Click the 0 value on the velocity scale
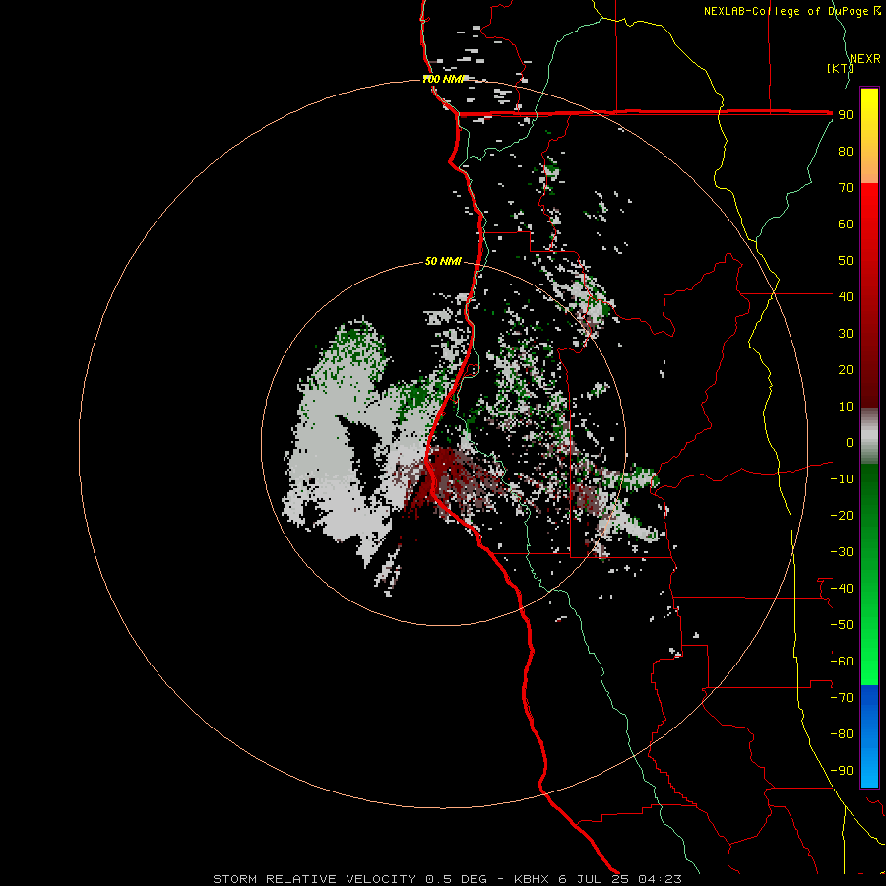This screenshot has height=886, width=886. 850,443
